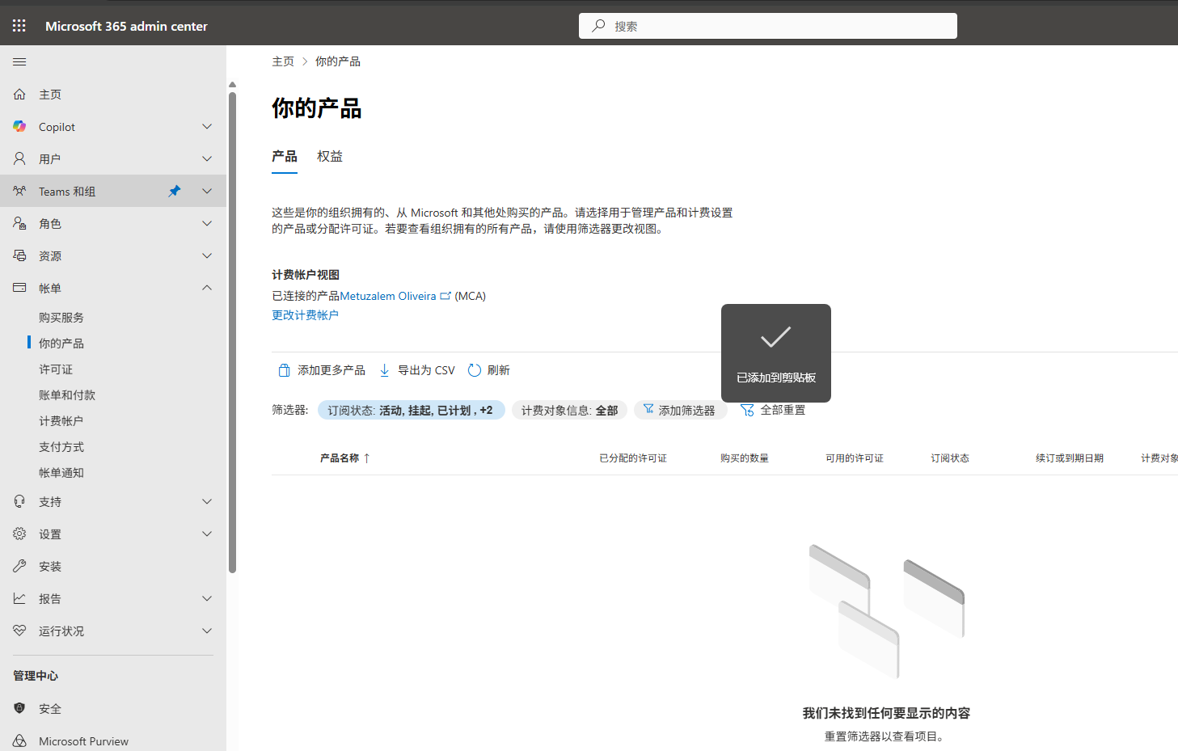
Task: Select 你的产品 in the billing menu
Action: (x=61, y=344)
